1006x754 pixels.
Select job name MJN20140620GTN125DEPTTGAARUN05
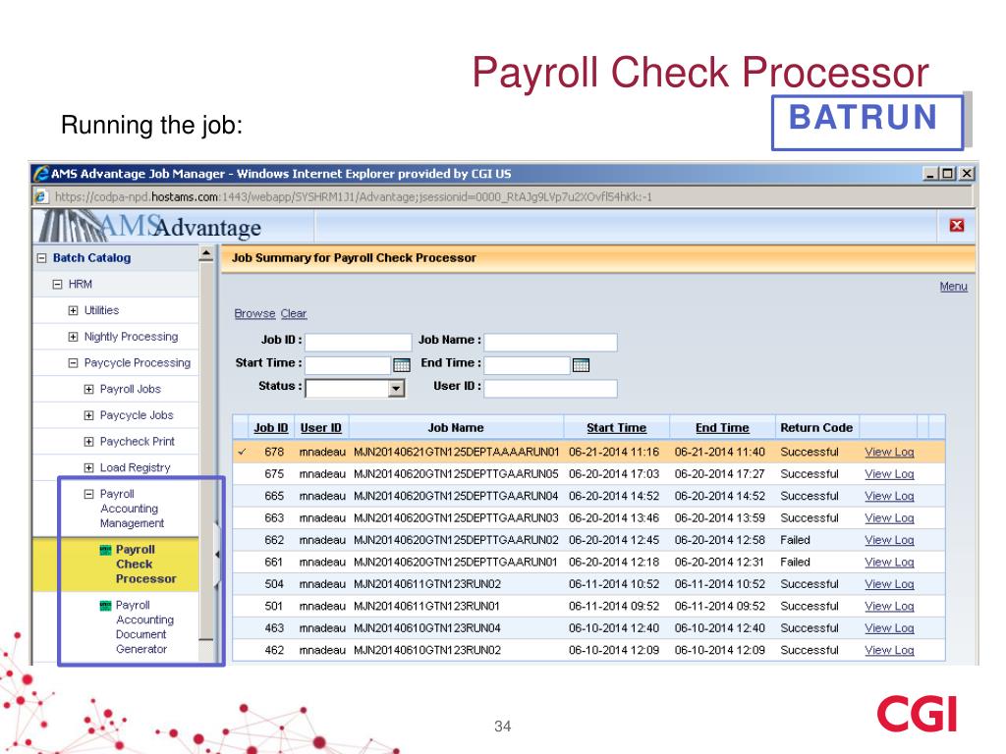point(456,474)
